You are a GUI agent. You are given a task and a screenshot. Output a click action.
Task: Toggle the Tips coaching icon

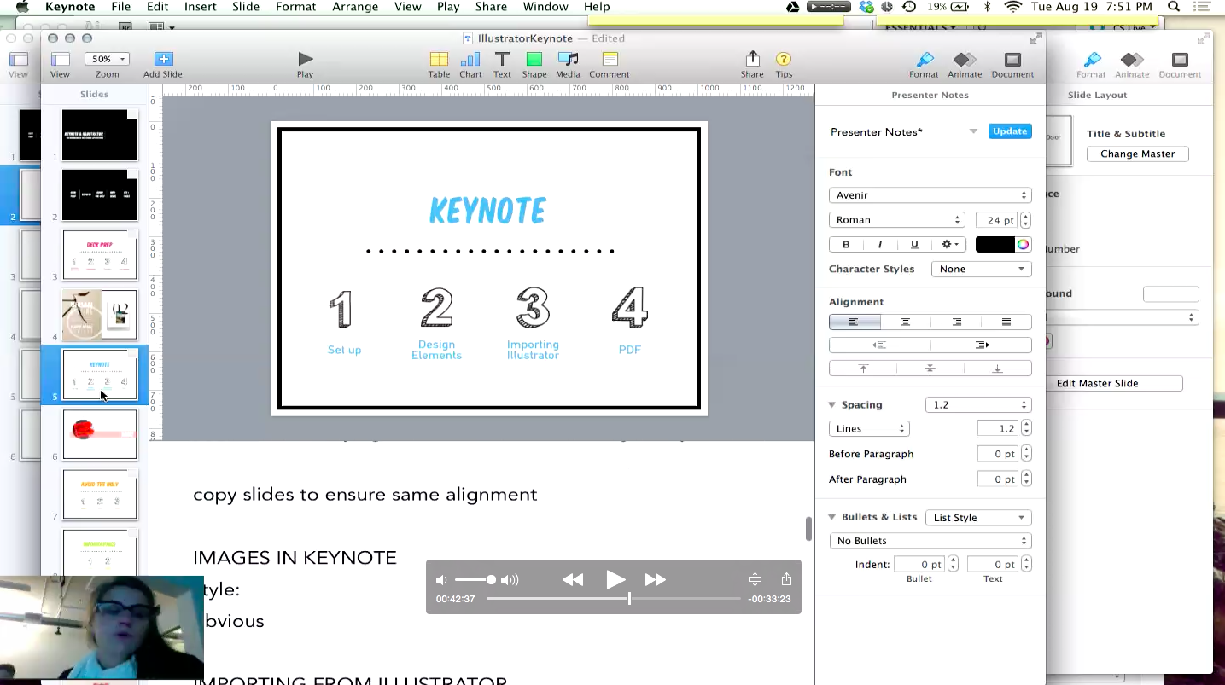click(784, 64)
